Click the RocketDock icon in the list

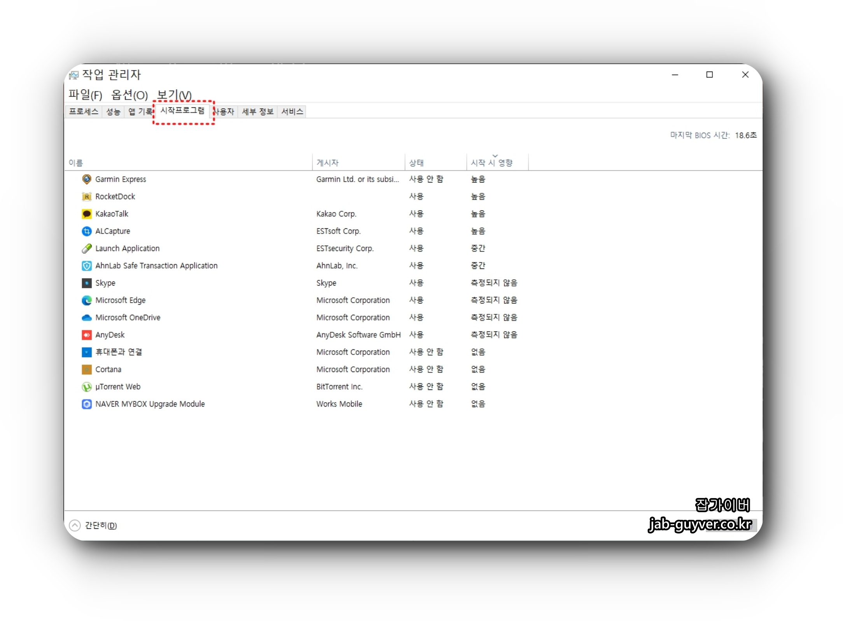pyautogui.click(x=86, y=196)
